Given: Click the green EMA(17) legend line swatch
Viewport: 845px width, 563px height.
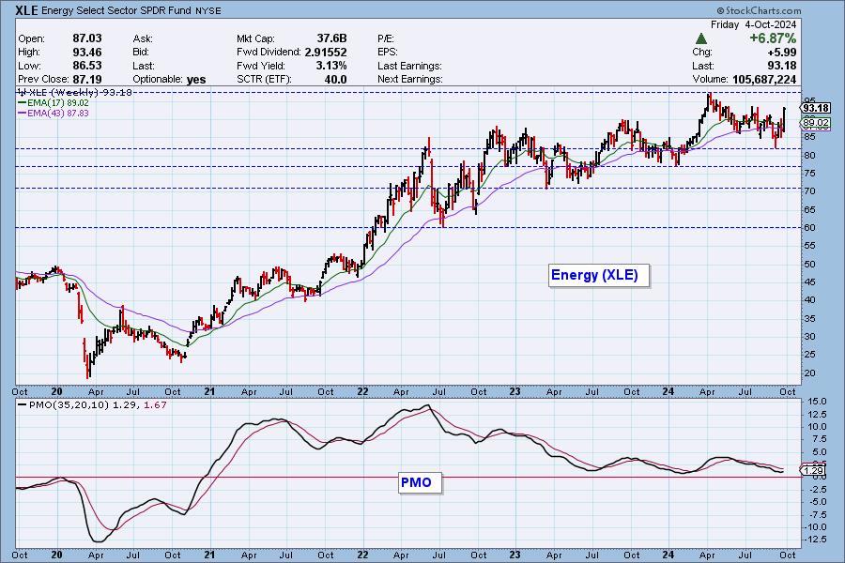Looking at the screenshot, I should 23,103.
